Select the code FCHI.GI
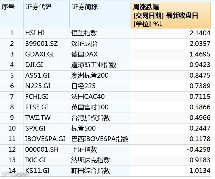Image resolution: width=215 pixels, height=179 pixels. [x=37, y=97]
